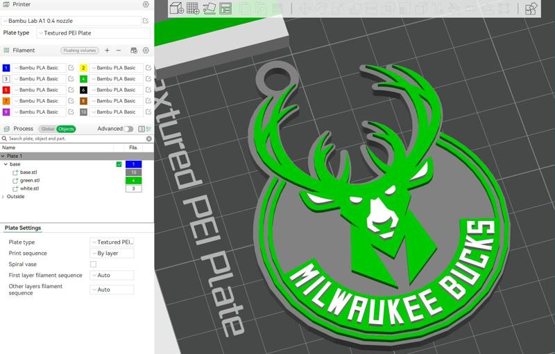
Task: Edit the Bambu Lab A1 printer preset
Action: coord(146,21)
